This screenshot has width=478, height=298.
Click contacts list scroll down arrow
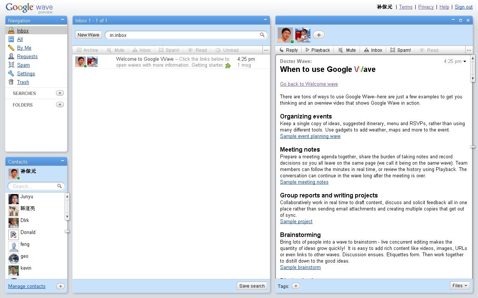tap(67, 217)
